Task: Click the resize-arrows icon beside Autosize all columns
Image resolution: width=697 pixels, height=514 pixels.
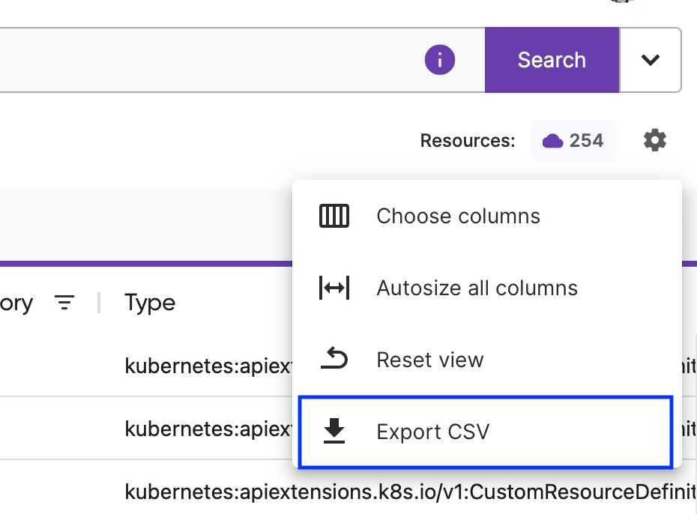Action: (334, 288)
